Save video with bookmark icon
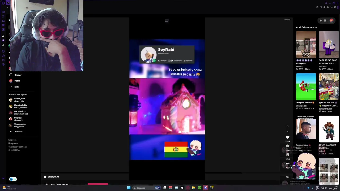This screenshot has width=340, height=191. tap(288, 155)
